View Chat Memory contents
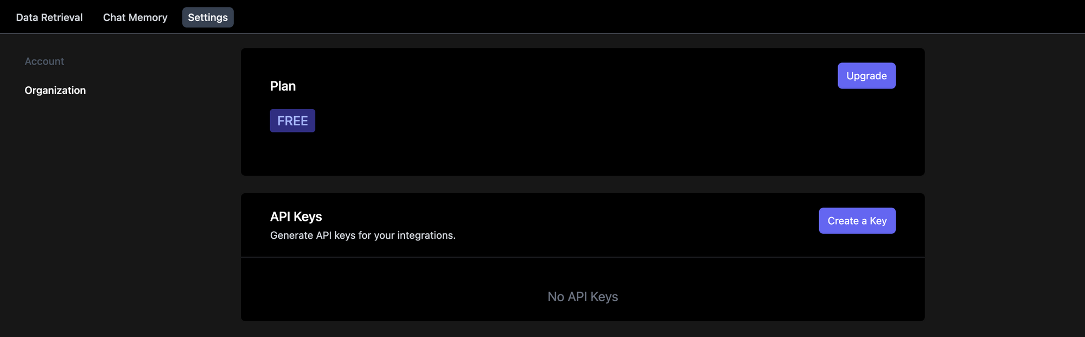Screen dimensions: 1085x337 click(x=135, y=17)
